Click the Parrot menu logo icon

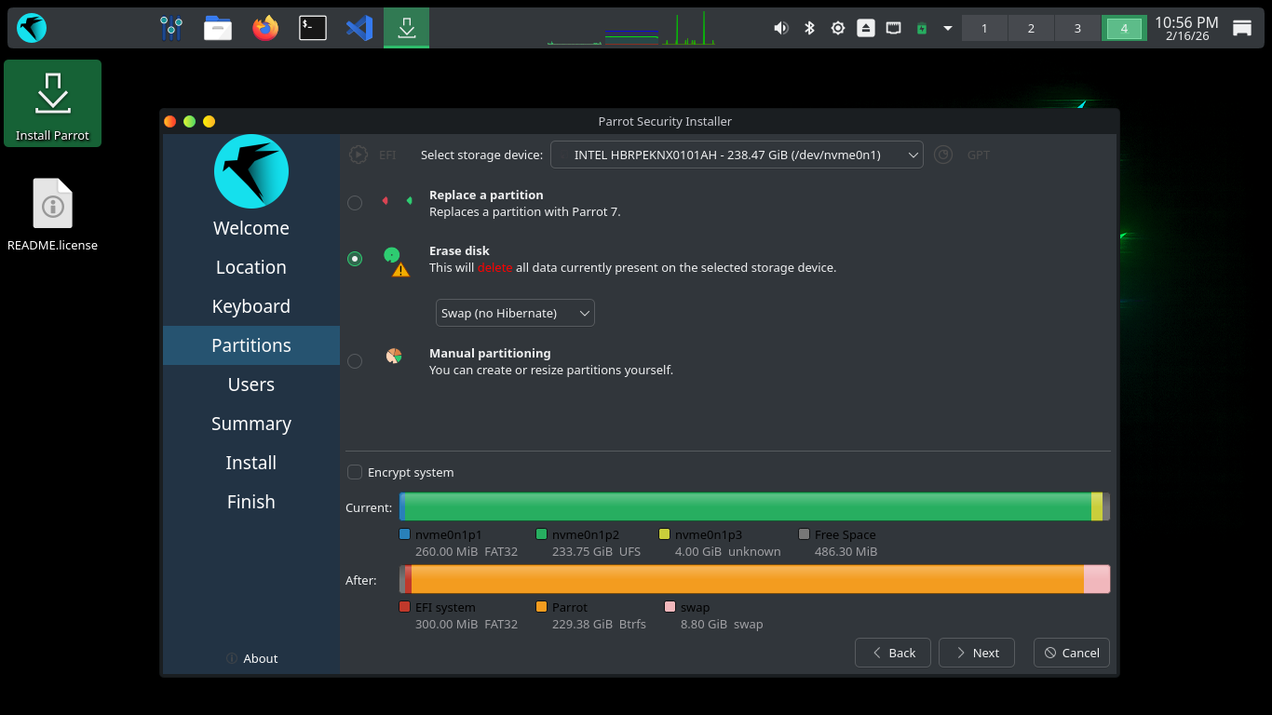click(32, 28)
